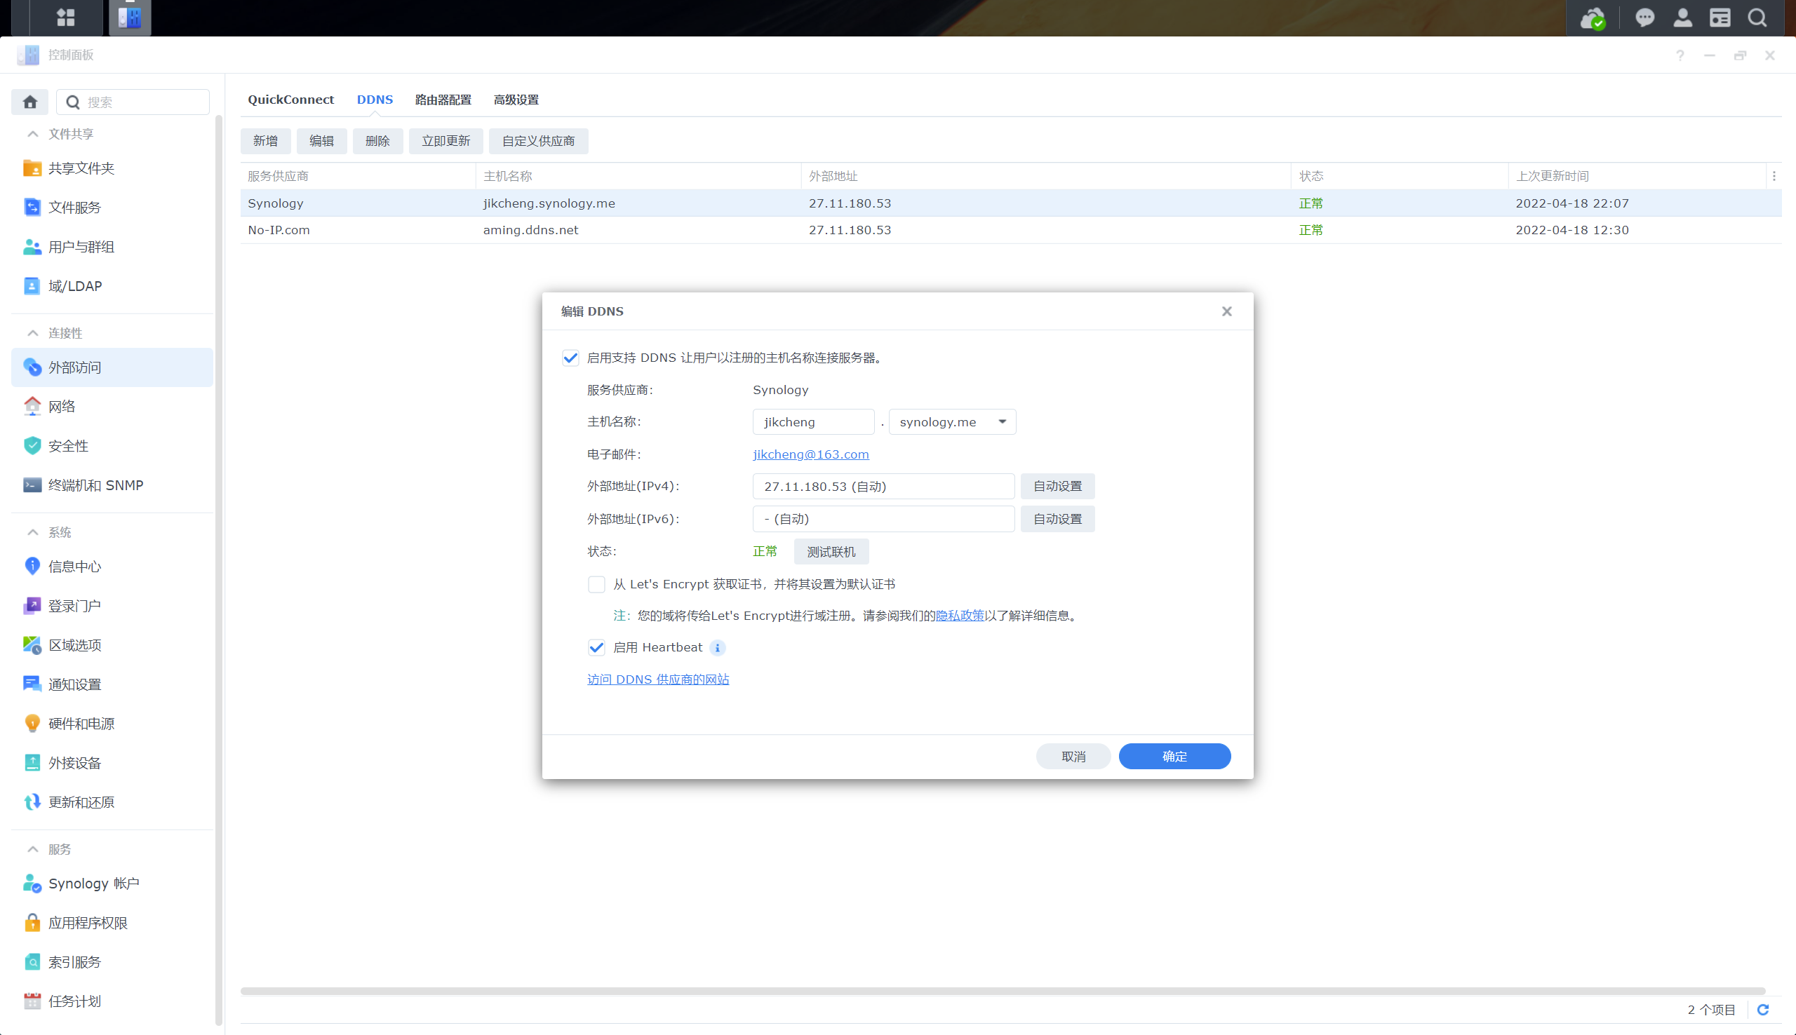Go to Control Panel home icon
Screen dimensions: 1796x1035
click(30, 102)
